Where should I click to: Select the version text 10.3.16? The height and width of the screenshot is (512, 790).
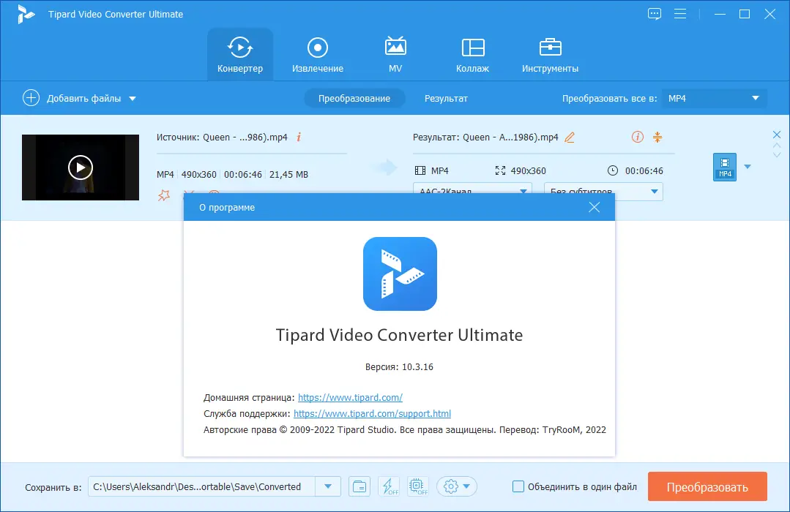click(x=417, y=367)
